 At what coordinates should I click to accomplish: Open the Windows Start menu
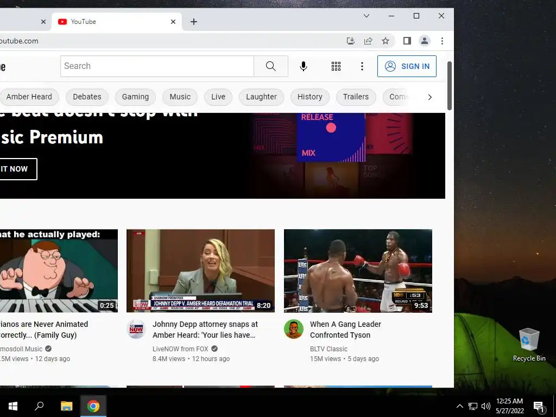[13, 406]
